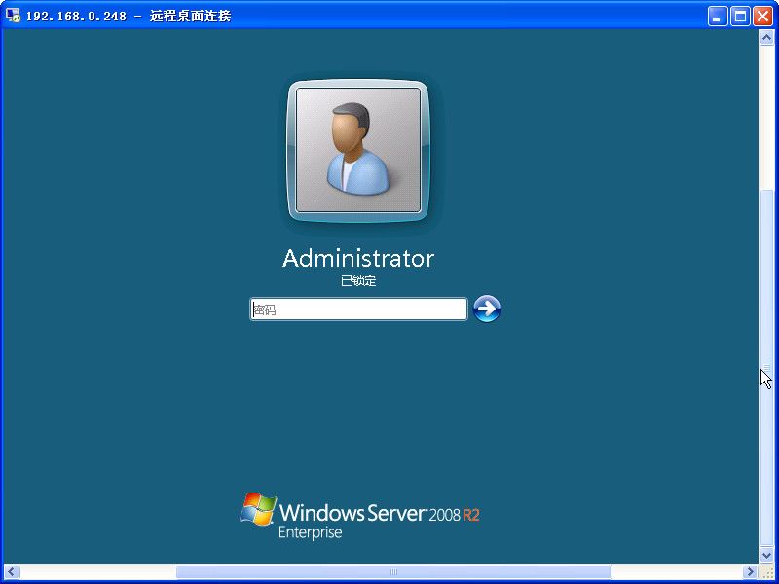779x584 pixels.
Task: Click the Remote Desktop icon in the title bar
Action: [12, 15]
